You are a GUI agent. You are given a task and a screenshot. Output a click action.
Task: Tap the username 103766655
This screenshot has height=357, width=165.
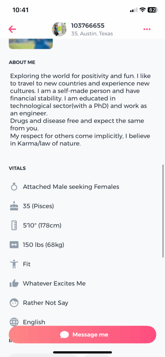(88, 25)
